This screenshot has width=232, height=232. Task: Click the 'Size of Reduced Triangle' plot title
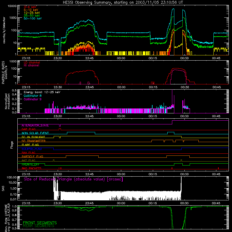pyautogui.click(x=73, y=179)
